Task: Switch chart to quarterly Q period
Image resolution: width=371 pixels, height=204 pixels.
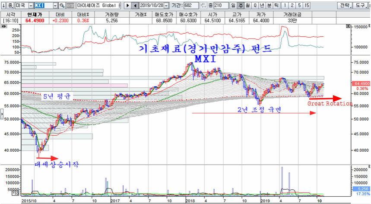Action: point(255,6)
